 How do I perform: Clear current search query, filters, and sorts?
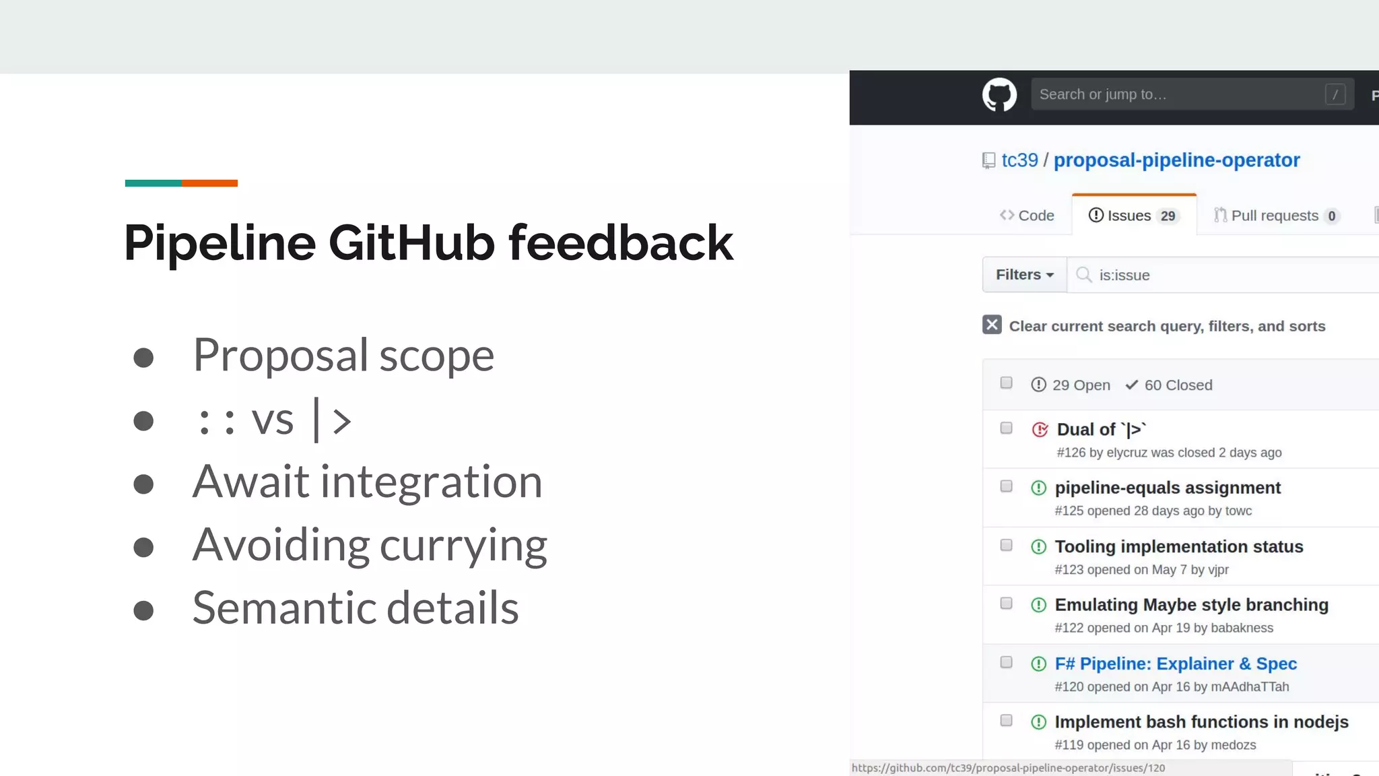point(1167,326)
